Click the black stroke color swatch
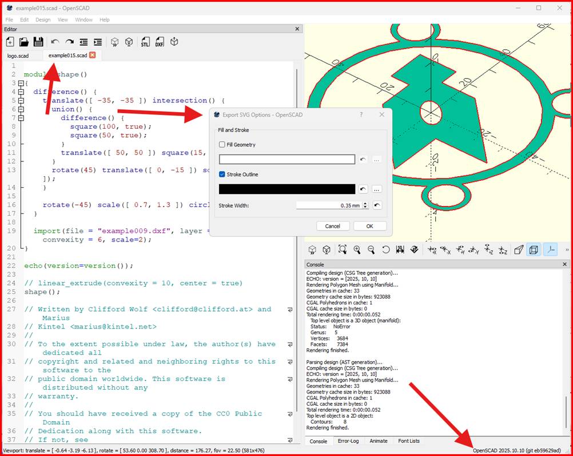 (x=287, y=189)
